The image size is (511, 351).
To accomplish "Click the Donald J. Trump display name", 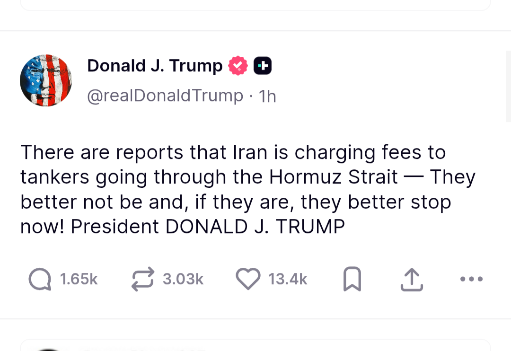I will pyautogui.click(x=155, y=66).
